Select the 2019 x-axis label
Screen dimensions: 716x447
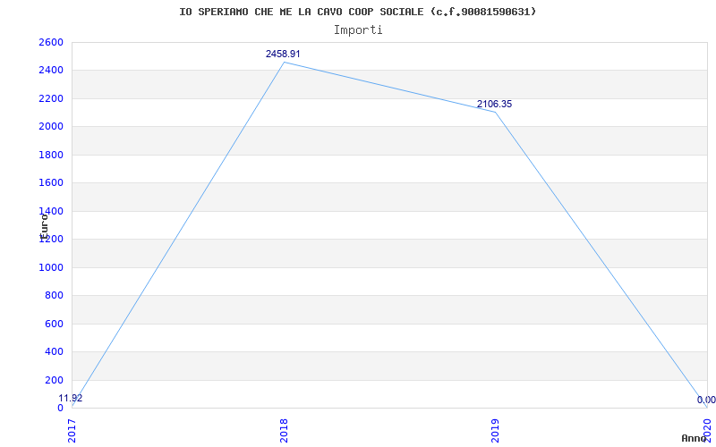tap(495, 430)
